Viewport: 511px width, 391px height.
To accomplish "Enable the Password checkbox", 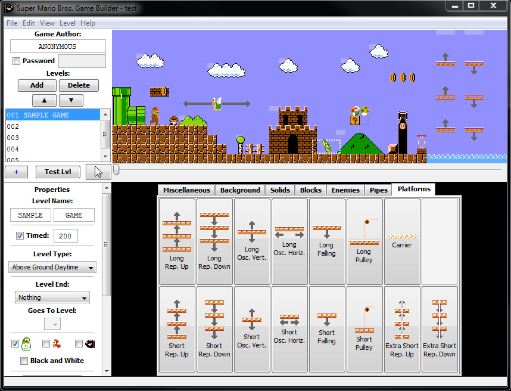I will click(16, 61).
